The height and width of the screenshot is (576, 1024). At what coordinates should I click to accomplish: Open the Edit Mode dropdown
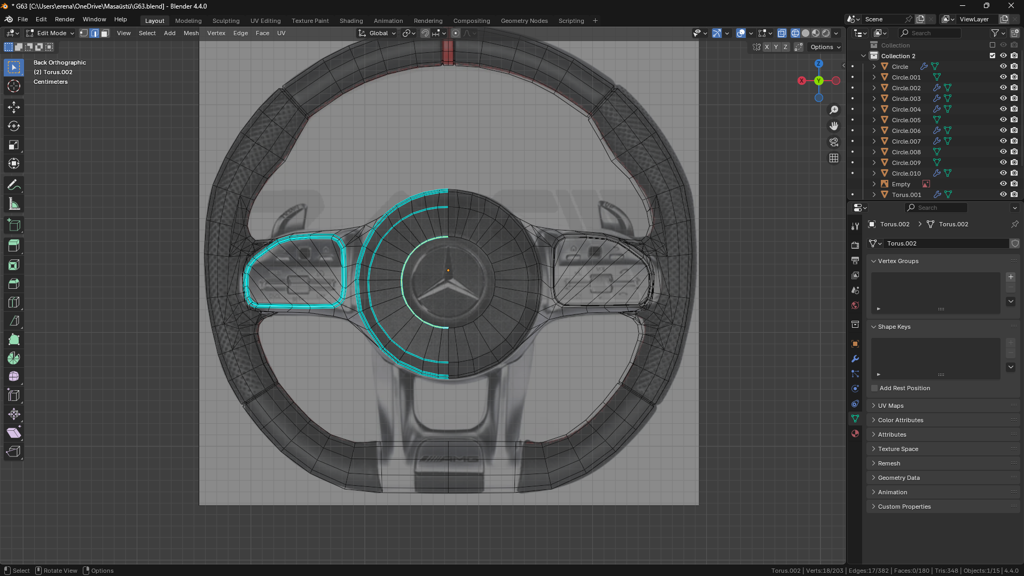[x=51, y=33]
